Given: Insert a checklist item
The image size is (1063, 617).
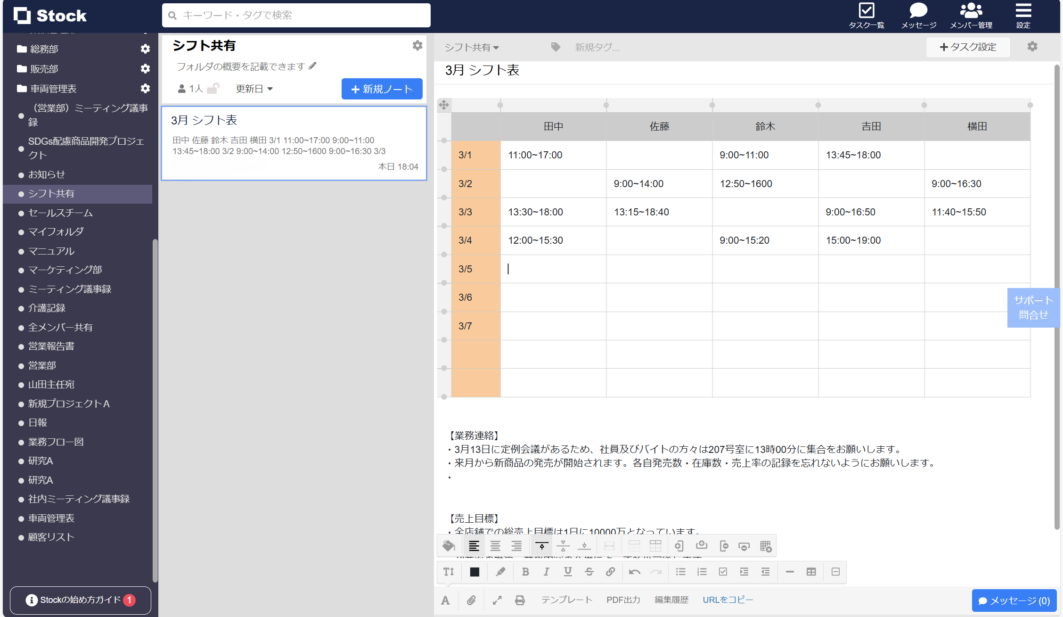Looking at the screenshot, I should tap(723, 572).
